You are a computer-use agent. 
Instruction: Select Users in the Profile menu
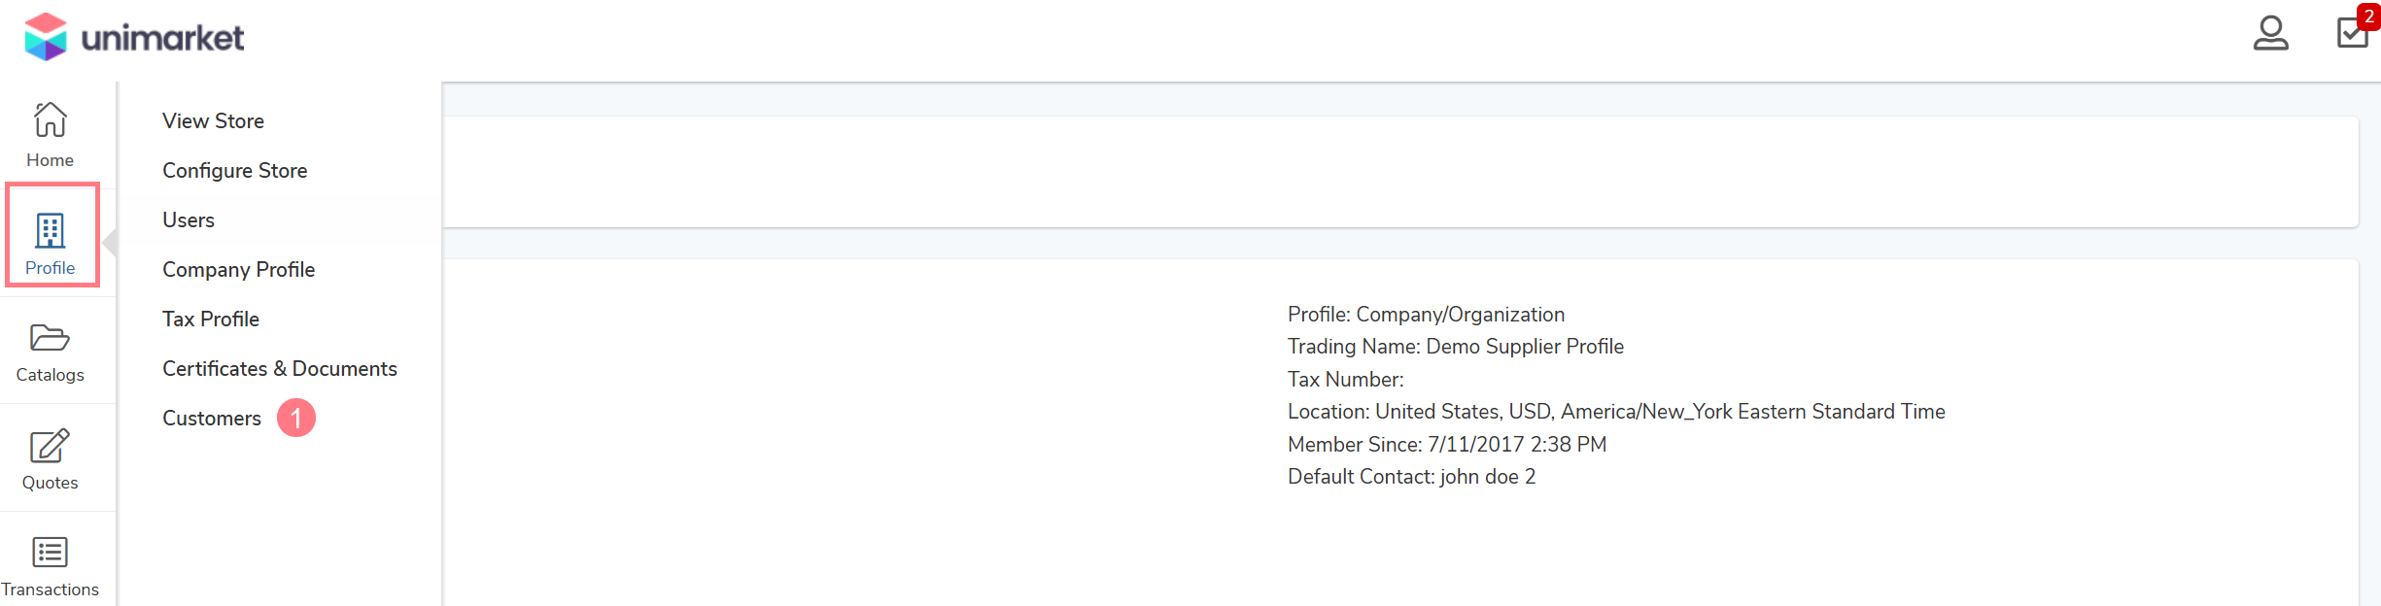(189, 219)
